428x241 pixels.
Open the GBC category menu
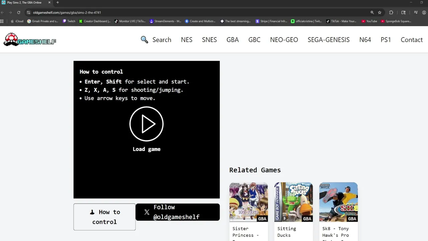click(254, 39)
